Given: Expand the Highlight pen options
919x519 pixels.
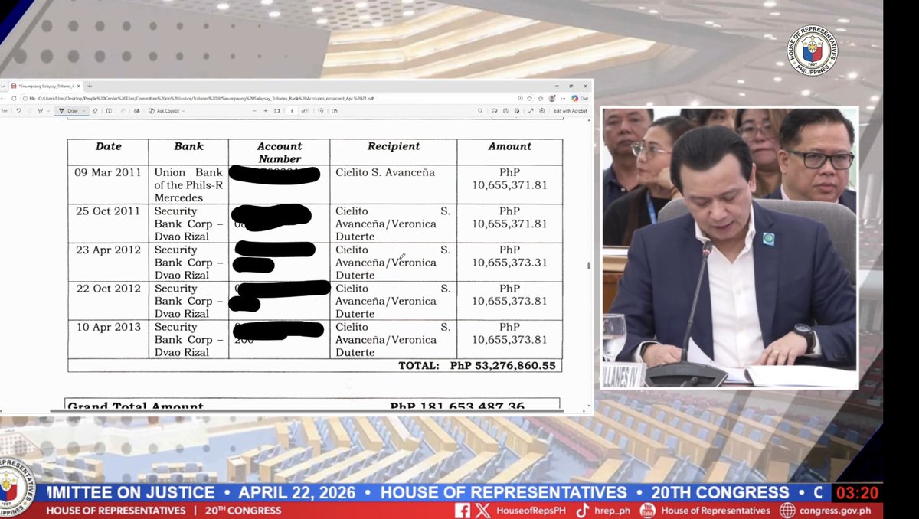Looking at the screenshot, I should pyautogui.click(x=47, y=110).
